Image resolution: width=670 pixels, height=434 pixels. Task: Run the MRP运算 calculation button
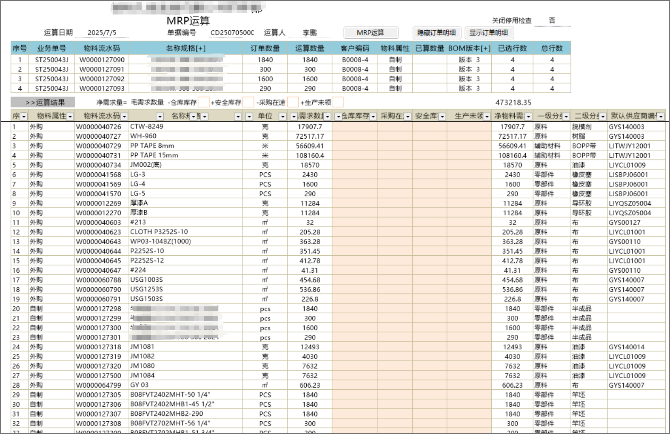point(371,33)
